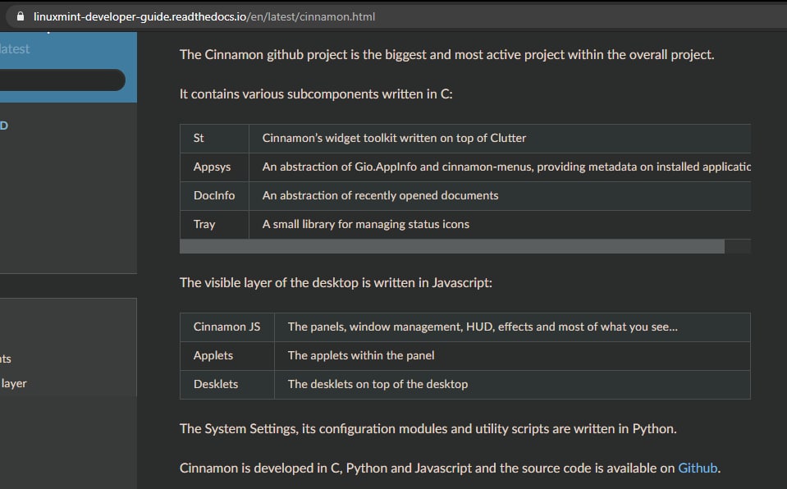
Task: Click the 'A small library for managing status icons' text
Action: click(x=365, y=224)
